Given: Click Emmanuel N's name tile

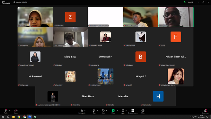Looking at the screenshot, I should pyautogui.click(x=105, y=57).
